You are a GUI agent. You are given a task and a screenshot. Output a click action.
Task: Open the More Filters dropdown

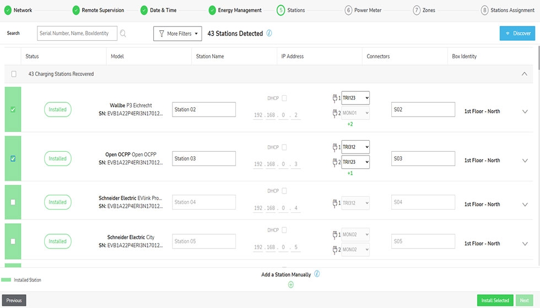[177, 34]
